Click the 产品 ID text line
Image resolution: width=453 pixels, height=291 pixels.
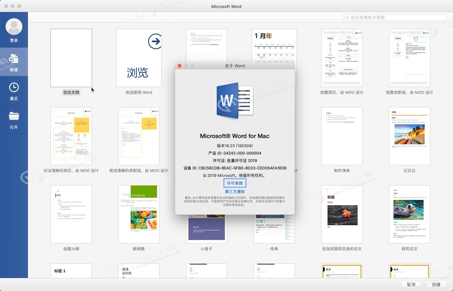[235, 153]
